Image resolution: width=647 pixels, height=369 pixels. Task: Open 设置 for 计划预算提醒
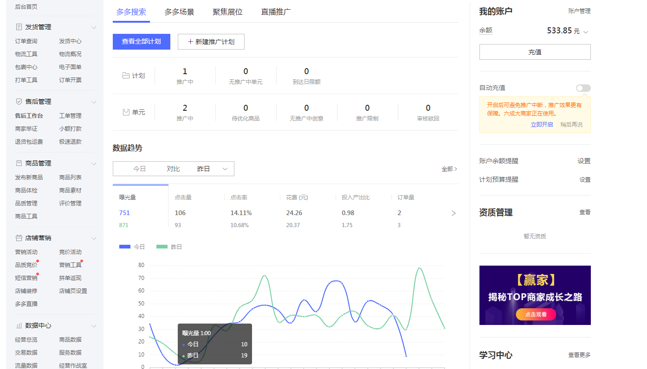(585, 180)
